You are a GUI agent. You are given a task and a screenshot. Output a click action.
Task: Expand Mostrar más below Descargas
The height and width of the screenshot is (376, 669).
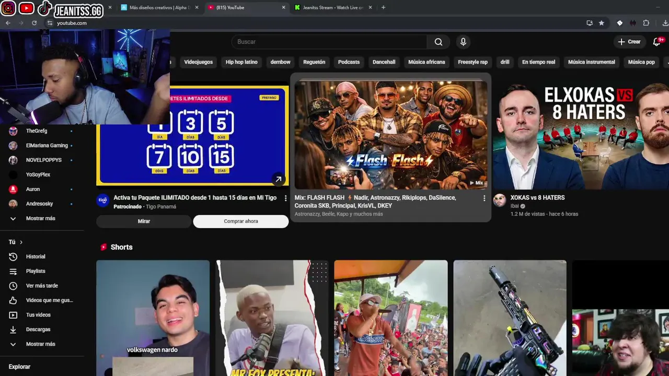(42, 344)
